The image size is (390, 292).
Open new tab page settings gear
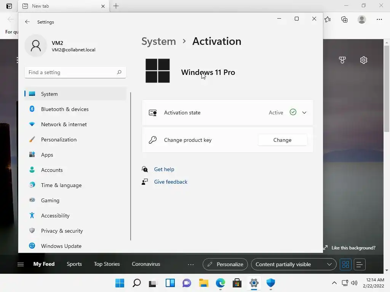click(364, 60)
